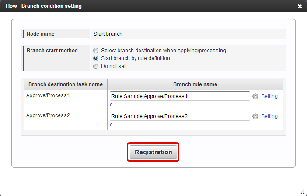Click the "Start branch" node name value
This screenshot has width=307, height=196.
coord(108,34)
